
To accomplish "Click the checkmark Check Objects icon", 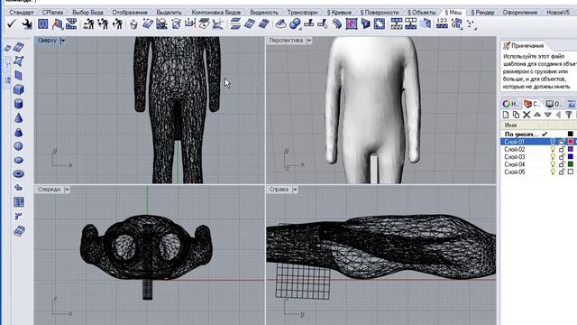I will coord(12,24).
